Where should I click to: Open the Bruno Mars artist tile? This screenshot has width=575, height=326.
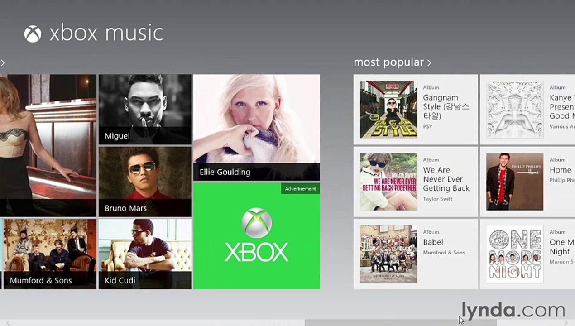(145, 182)
